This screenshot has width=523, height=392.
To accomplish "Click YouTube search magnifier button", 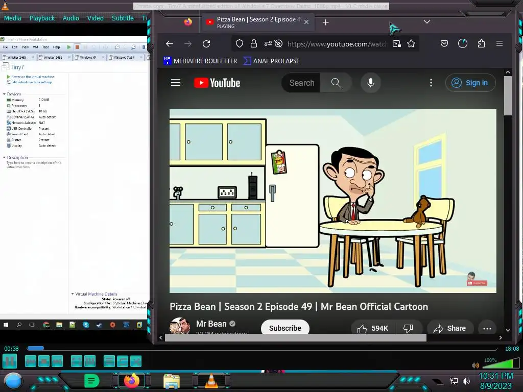I will tap(336, 83).
